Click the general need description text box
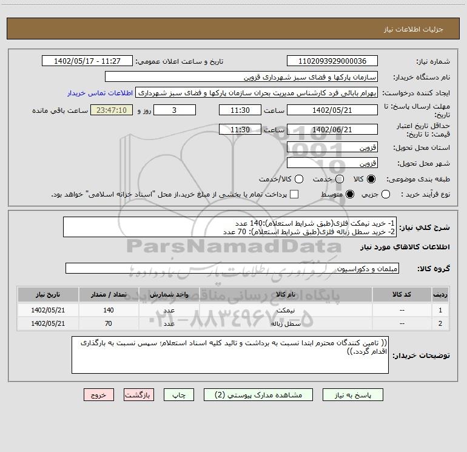The width and height of the screenshot is (467, 452). tap(230, 227)
